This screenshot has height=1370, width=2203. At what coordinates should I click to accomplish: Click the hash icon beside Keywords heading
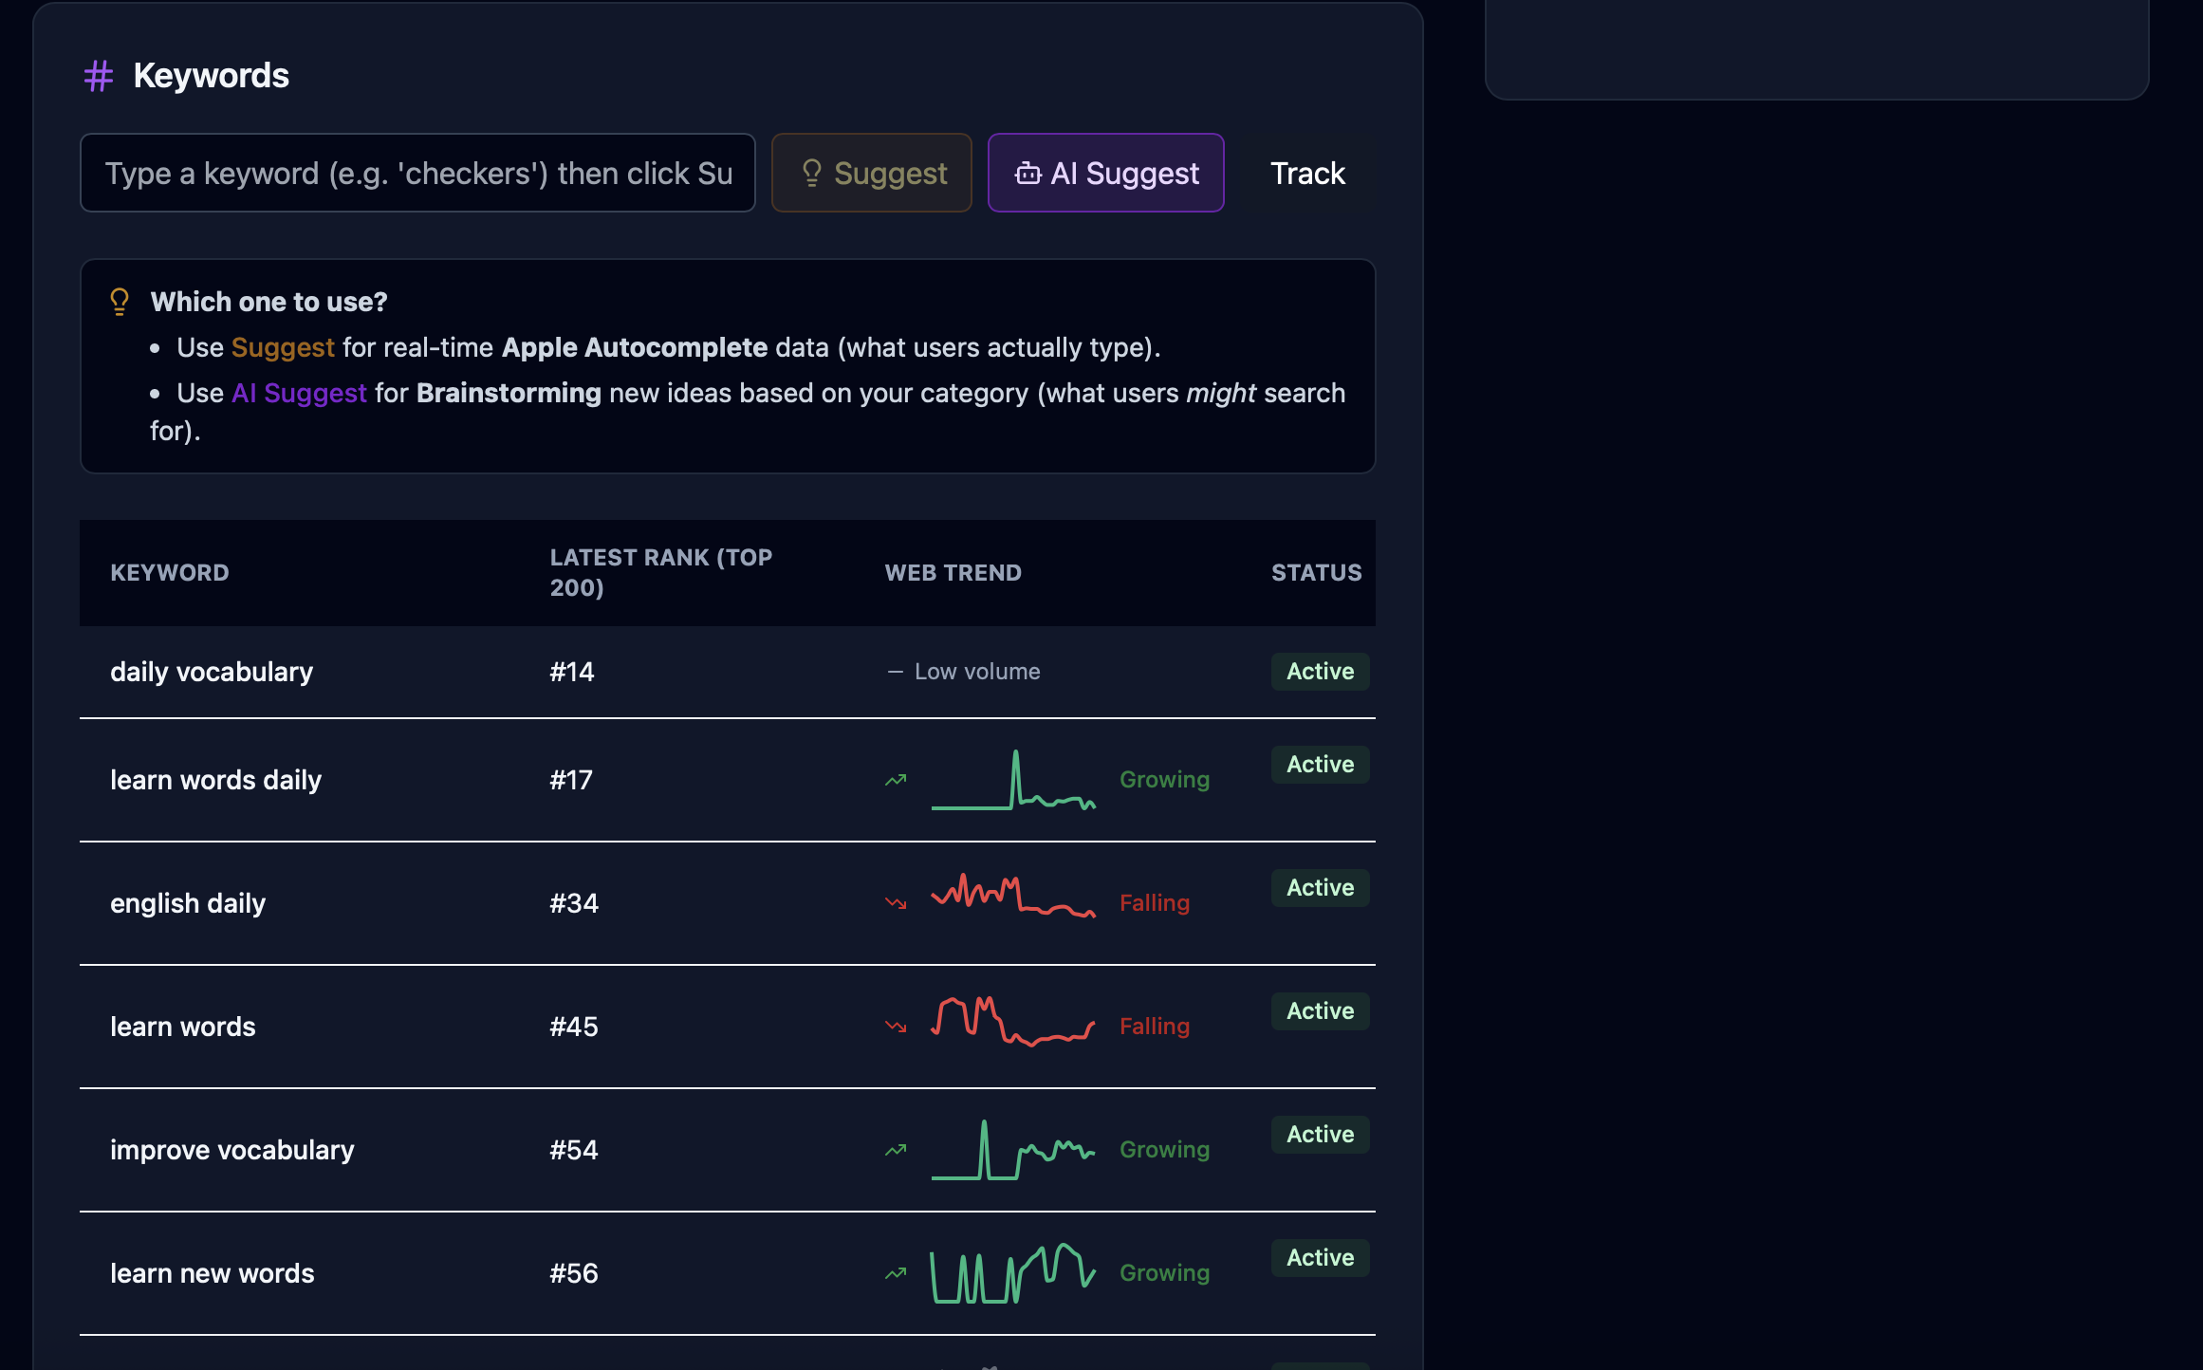[x=99, y=76]
